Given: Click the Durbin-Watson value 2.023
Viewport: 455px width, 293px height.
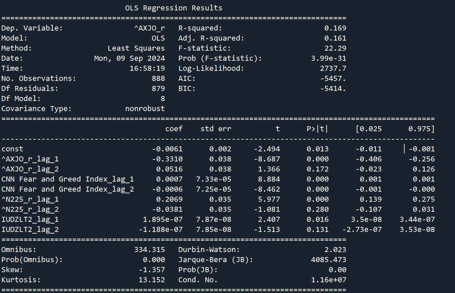Looking at the screenshot, I should [x=335, y=250].
